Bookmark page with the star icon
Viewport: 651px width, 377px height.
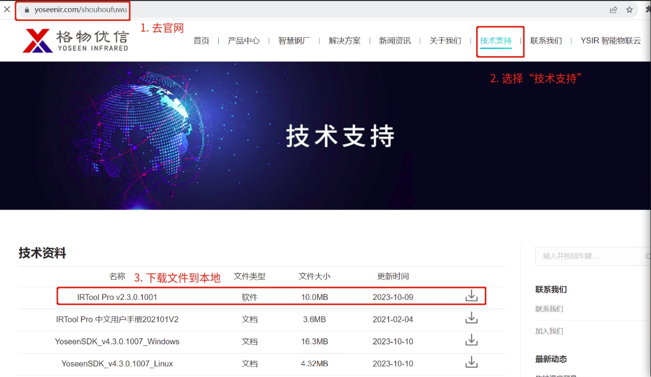630,10
